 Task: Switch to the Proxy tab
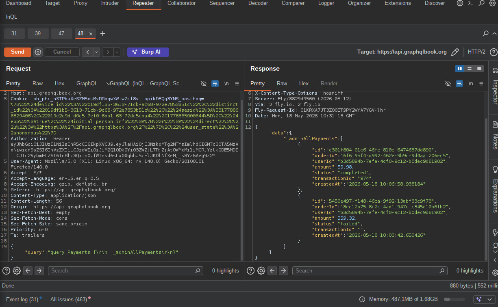coord(80,3)
